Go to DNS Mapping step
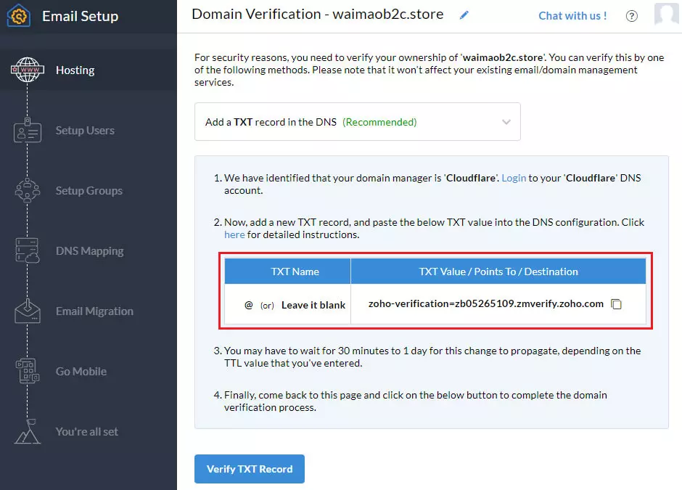The height and width of the screenshot is (490, 682). tap(89, 250)
